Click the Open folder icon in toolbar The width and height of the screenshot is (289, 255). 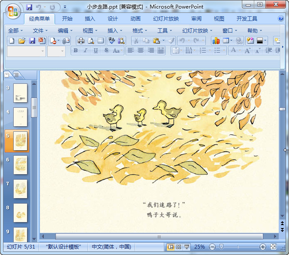coord(22,41)
